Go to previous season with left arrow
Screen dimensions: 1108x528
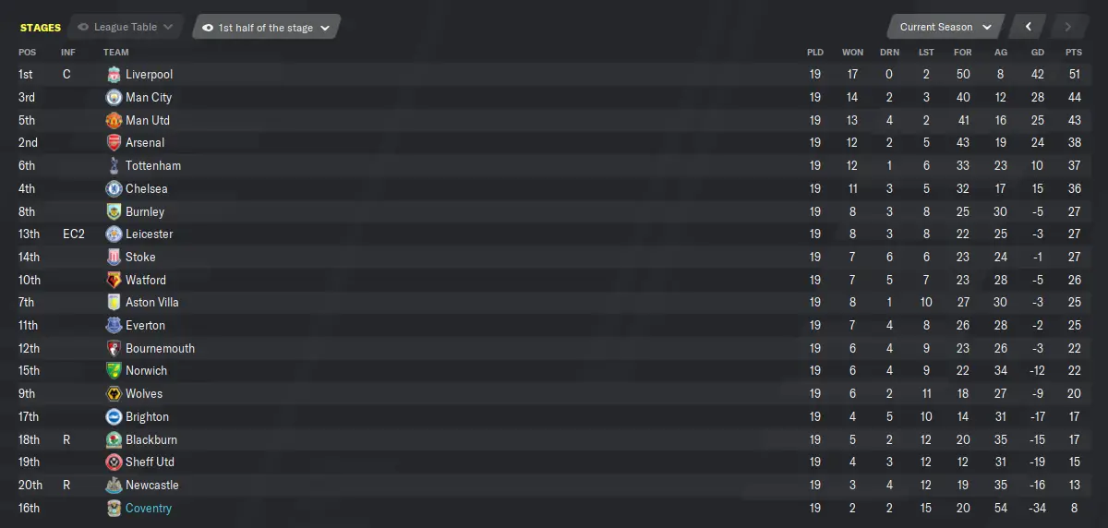pyautogui.click(x=1028, y=27)
